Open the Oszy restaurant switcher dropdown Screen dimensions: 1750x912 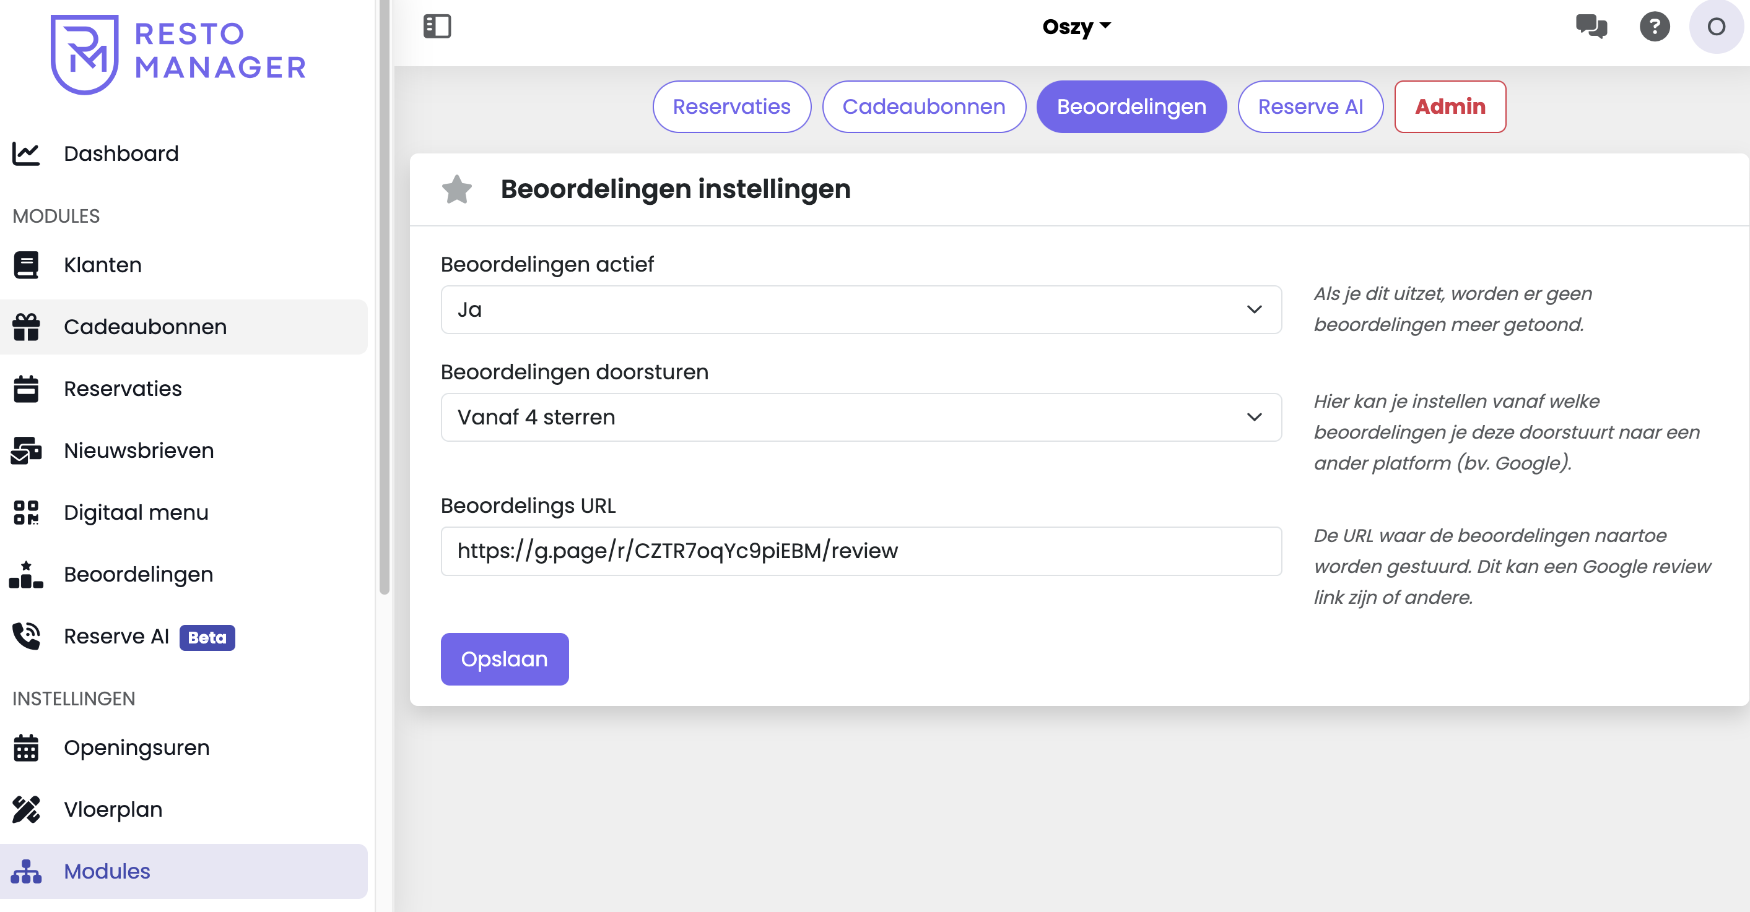[1076, 27]
